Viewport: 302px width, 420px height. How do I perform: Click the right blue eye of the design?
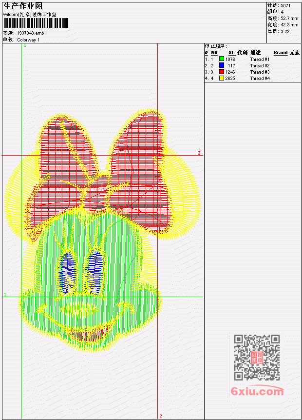click(95, 271)
